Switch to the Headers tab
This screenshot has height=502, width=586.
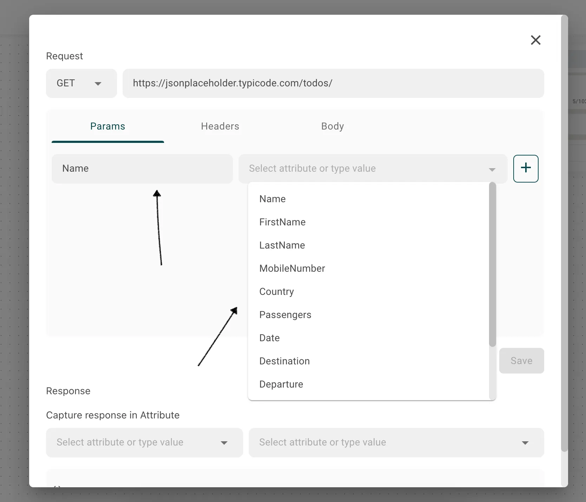click(x=220, y=126)
